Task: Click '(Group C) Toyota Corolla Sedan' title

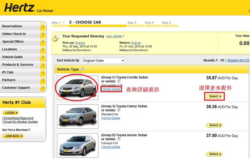Action: click(x=125, y=77)
